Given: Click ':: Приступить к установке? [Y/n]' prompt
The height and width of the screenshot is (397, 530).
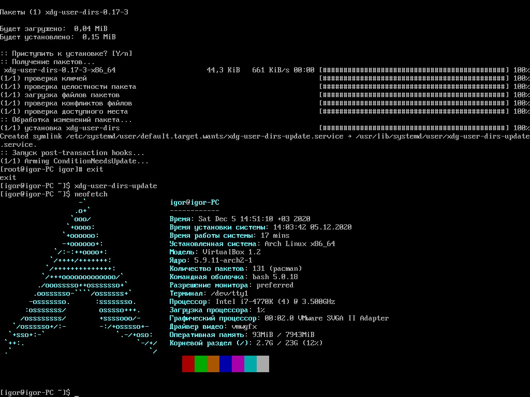Looking at the screenshot, I should (66, 53).
